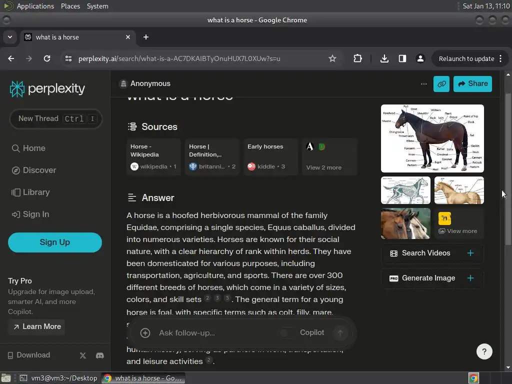This screenshot has width=512, height=384.
Task: Copy thread link icon button
Action: tap(441, 84)
